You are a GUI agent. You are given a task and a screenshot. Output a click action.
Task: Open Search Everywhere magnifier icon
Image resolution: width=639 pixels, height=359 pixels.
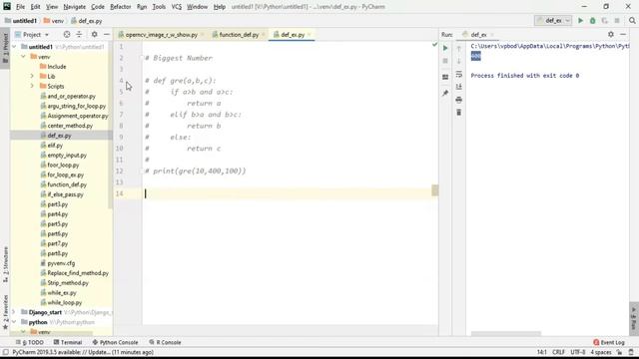632,20
